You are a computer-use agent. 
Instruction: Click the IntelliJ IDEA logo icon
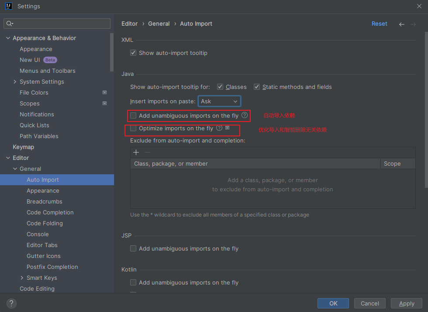pos(8,6)
